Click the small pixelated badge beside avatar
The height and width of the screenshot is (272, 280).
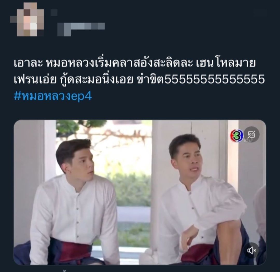pos(54,12)
